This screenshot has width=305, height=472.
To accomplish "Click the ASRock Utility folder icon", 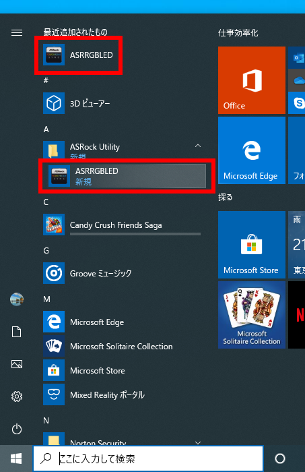I will click(53, 150).
